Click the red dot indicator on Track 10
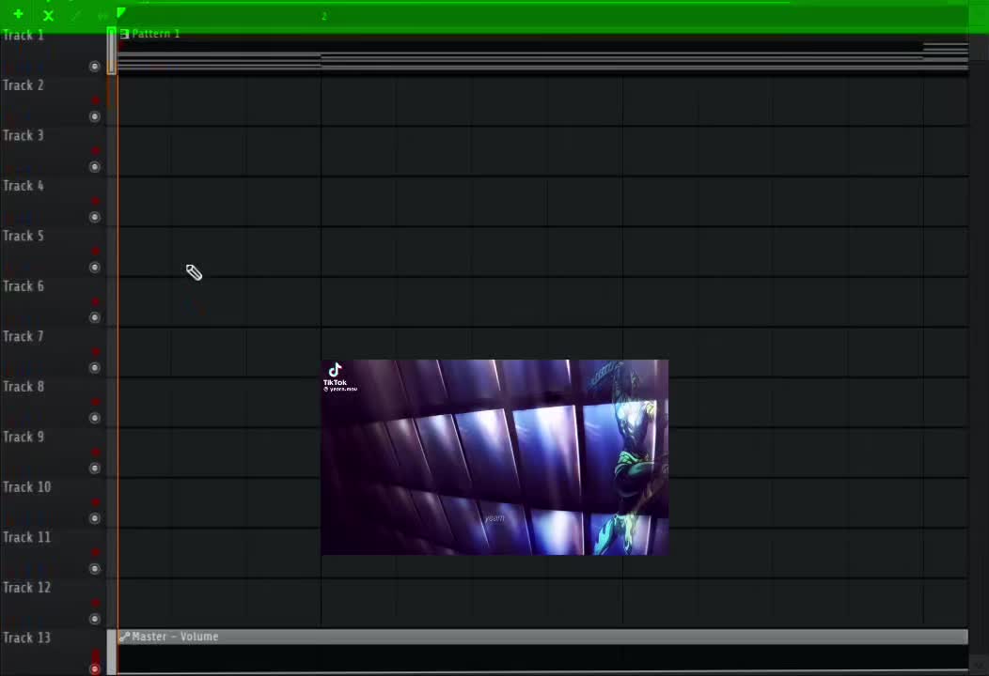The image size is (989, 676). 96,502
